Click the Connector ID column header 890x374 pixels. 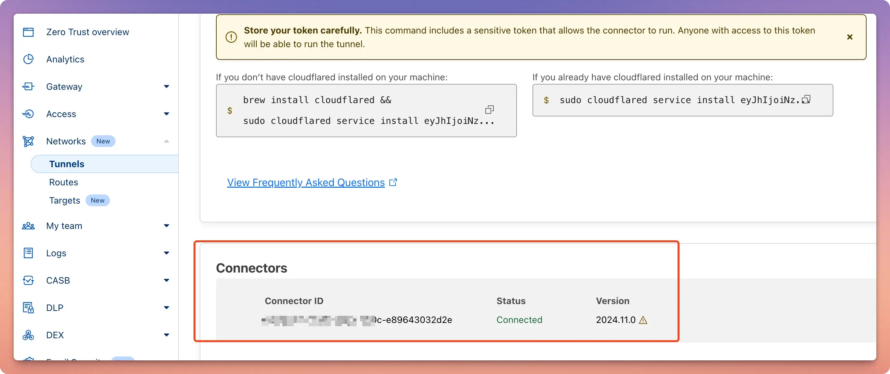(294, 301)
